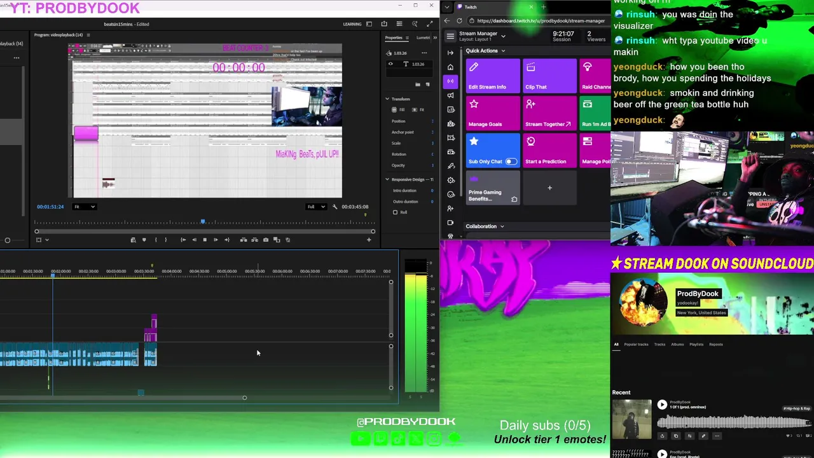Click the Extract button in program monitor
Viewport: 814px width, 458px height.
254,240
